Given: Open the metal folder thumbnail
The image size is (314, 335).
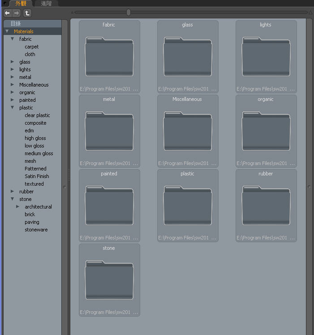Looking at the screenshot, I should coord(109,131).
